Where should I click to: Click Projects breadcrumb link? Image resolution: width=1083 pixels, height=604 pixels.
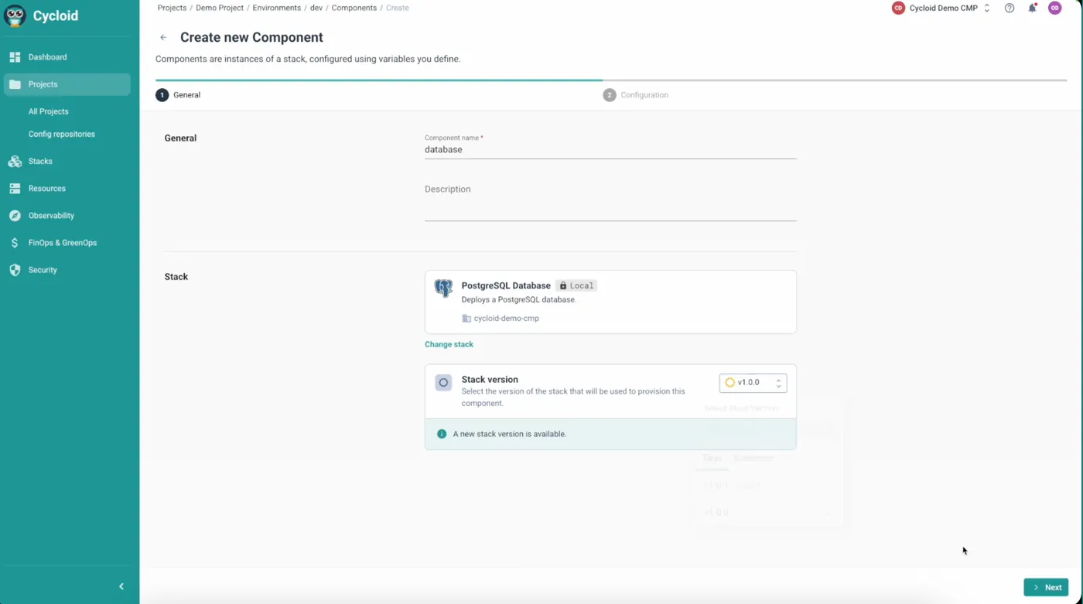172,8
